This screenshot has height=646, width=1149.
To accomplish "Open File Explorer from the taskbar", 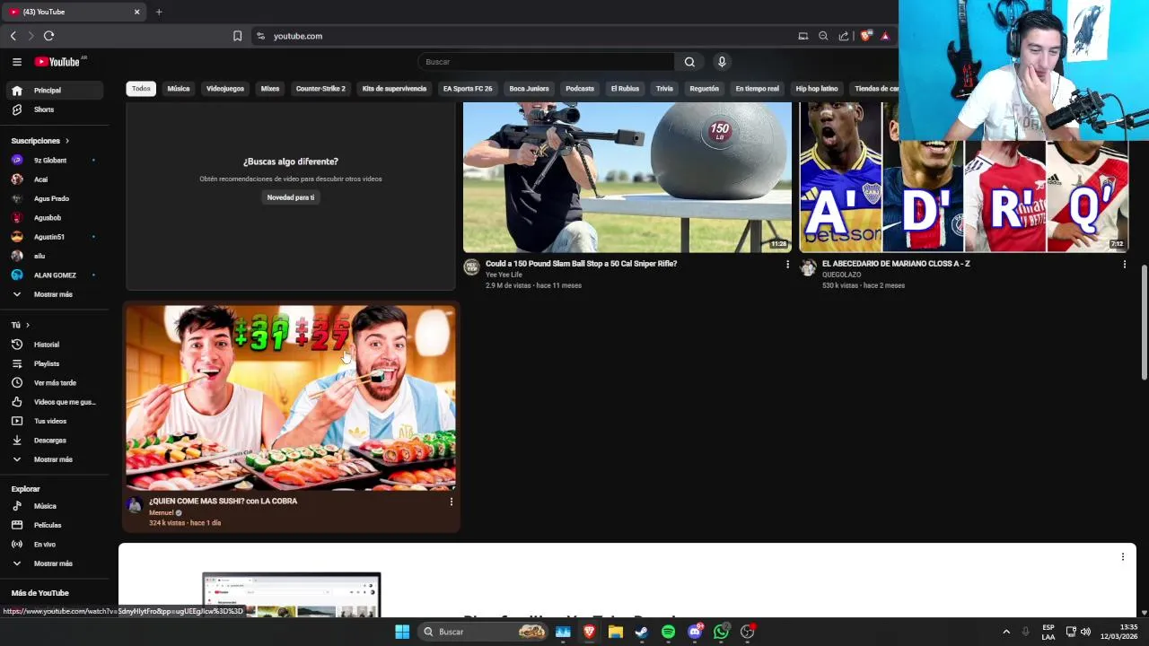I will point(616,632).
